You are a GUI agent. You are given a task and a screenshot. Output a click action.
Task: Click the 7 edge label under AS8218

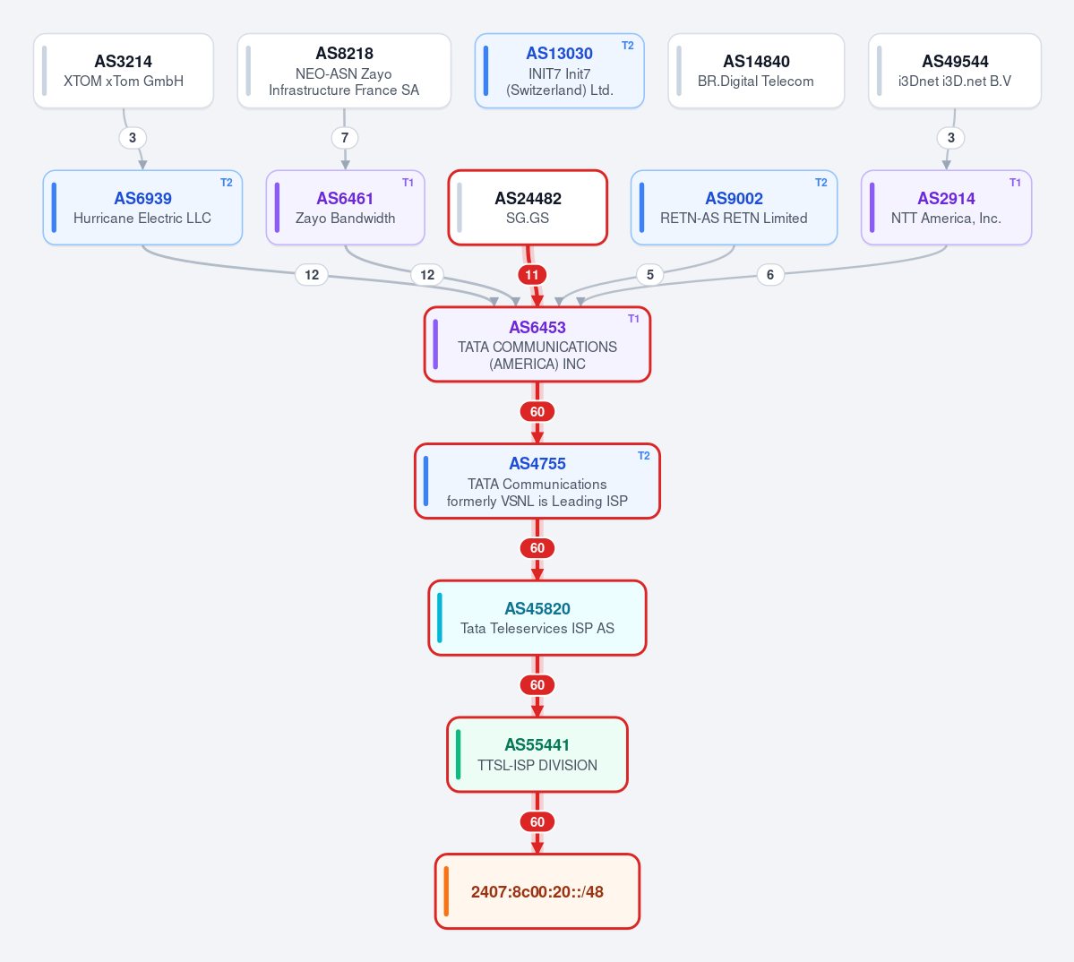pos(345,138)
